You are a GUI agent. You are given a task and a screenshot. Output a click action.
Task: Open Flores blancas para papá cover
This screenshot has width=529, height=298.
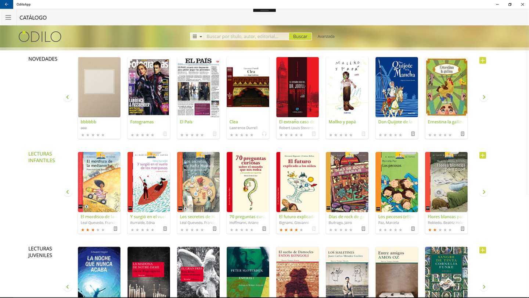[x=446, y=182]
